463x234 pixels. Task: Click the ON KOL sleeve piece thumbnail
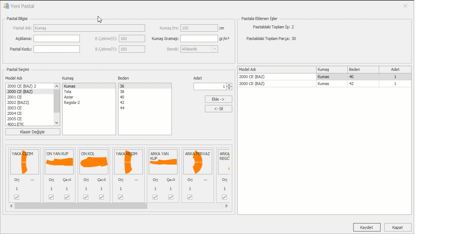[x=94, y=162]
